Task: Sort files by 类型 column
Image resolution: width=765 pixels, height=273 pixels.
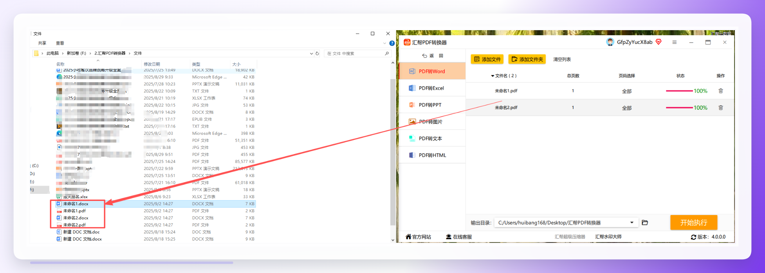Action: point(196,64)
